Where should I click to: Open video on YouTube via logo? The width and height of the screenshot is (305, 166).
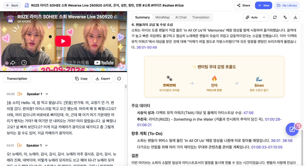pyautogui.click(x=104, y=63)
